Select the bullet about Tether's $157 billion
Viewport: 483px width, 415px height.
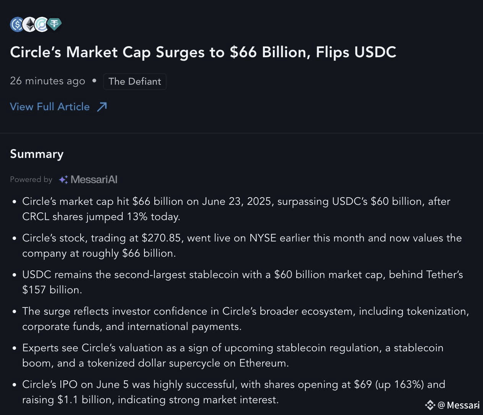click(x=242, y=282)
